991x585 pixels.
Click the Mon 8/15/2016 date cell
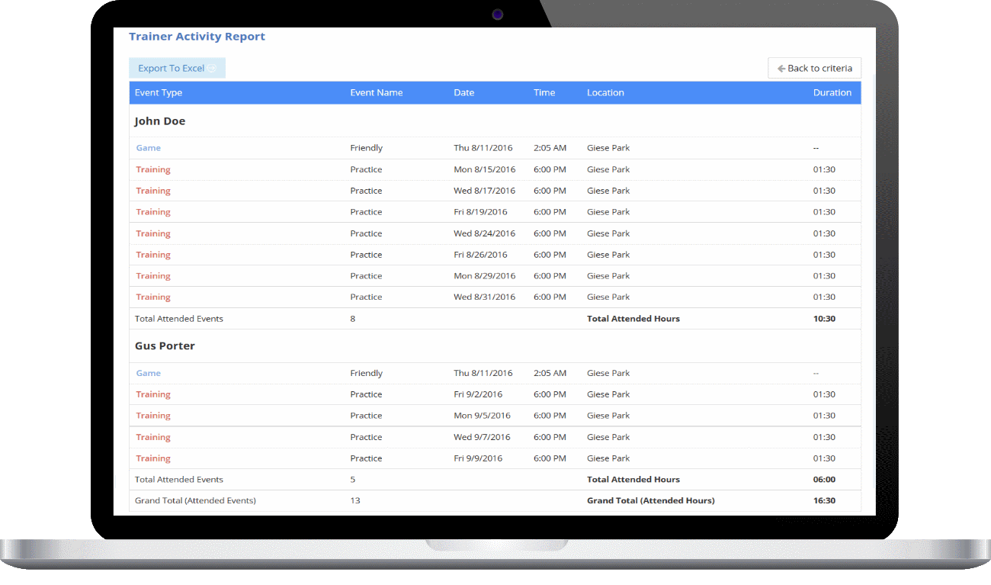(x=485, y=169)
